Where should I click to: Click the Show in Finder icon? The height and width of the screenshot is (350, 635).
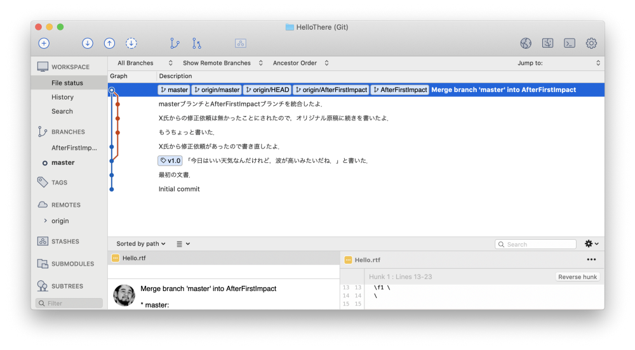547,43
